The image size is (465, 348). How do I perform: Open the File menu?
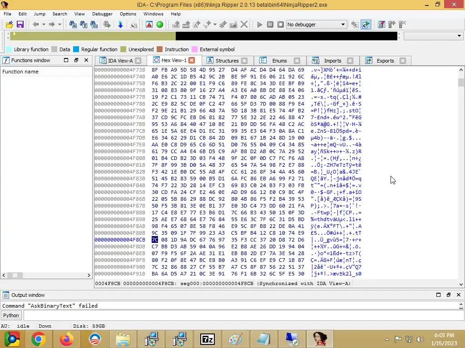click(x=7, y=14)
